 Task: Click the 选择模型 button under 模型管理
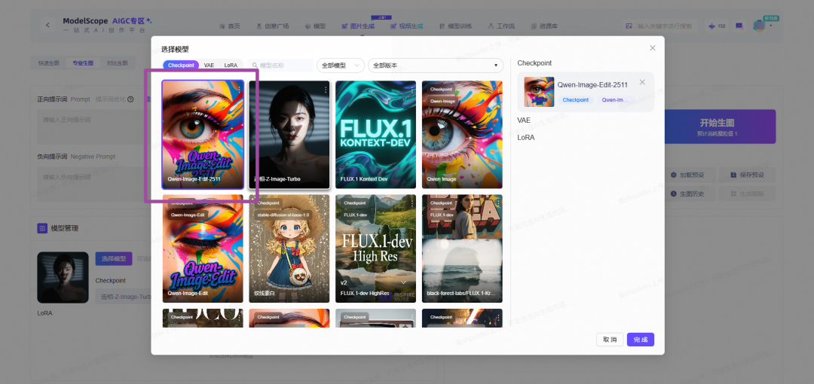pos(114,258)
